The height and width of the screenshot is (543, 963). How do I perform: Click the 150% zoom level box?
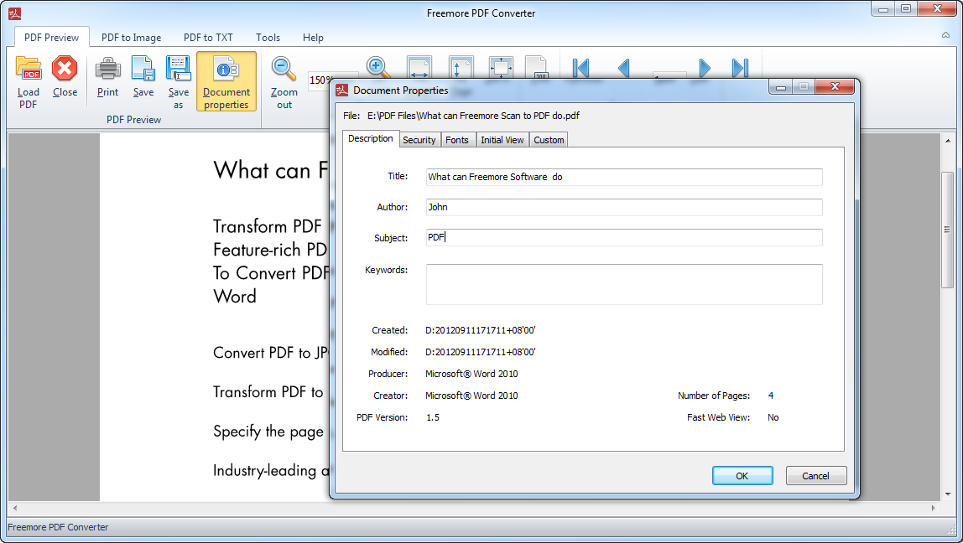320,80
